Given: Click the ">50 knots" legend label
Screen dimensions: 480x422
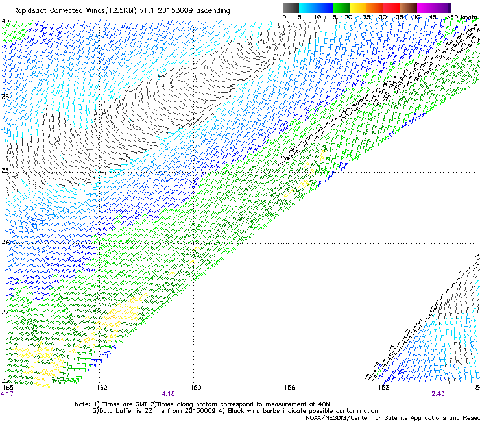Looking at the screenshot, I should (461, 17).
